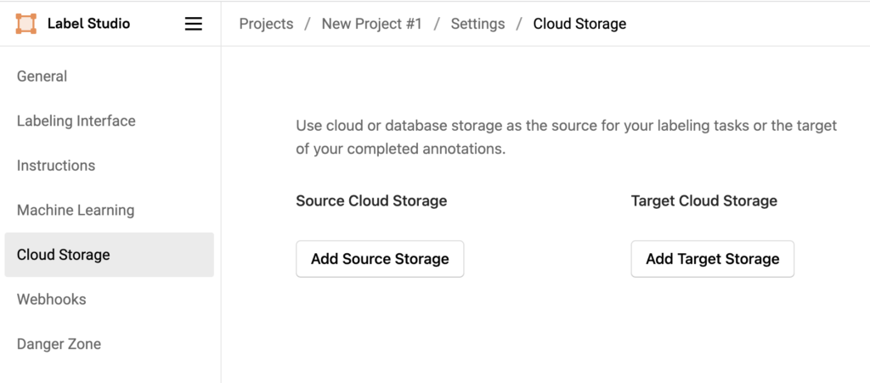Screen dimensions: 870x383
Task: Click the orange Label Studio logo icon
Action: tap(26, 24)
